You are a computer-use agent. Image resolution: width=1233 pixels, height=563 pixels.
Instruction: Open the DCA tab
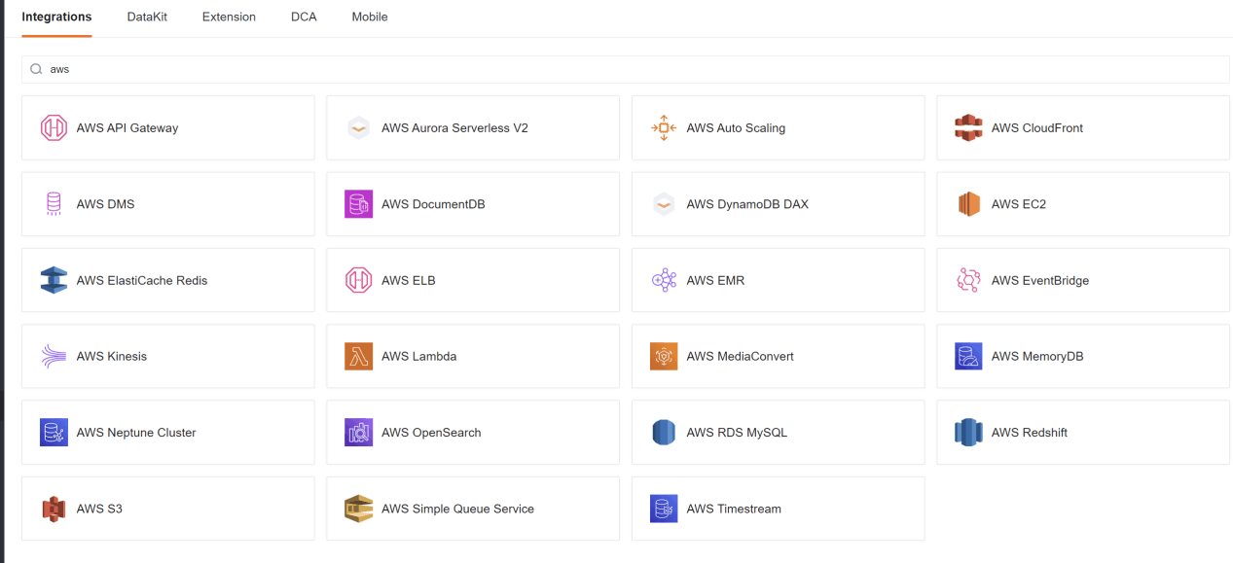[304, 17]
